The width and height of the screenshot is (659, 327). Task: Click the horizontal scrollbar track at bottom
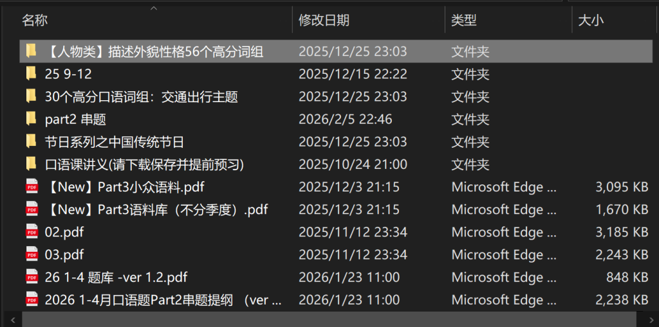coord(322,319)
